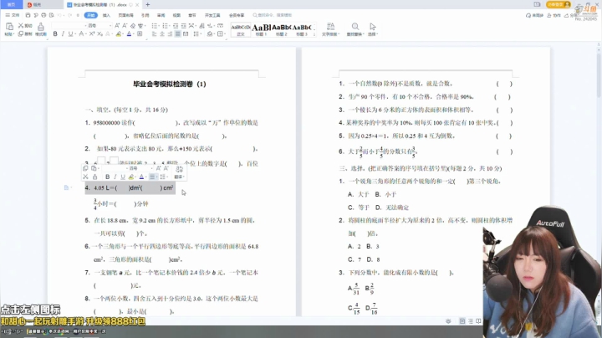Open the File (文件) menu

13,15
